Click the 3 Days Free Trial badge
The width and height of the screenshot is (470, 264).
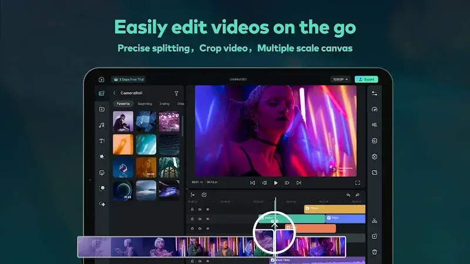[x=131, y=79]
